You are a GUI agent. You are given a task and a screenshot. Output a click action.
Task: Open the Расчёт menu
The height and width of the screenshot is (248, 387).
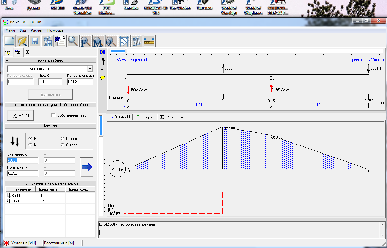[x=36, y=30]
